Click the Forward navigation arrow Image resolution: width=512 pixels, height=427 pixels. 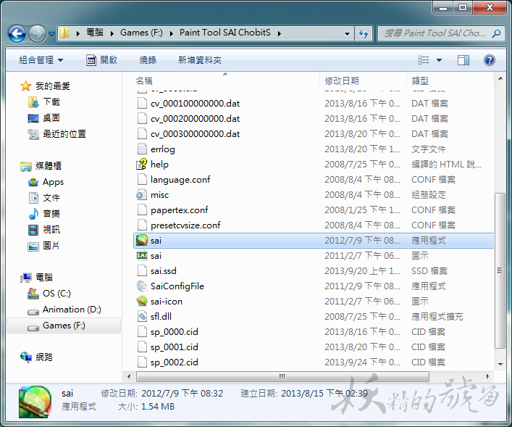[x=37, y=33]
